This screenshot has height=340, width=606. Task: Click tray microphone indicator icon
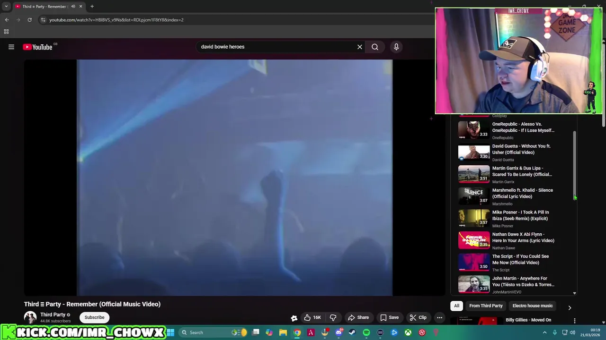[x=555, y=332]
